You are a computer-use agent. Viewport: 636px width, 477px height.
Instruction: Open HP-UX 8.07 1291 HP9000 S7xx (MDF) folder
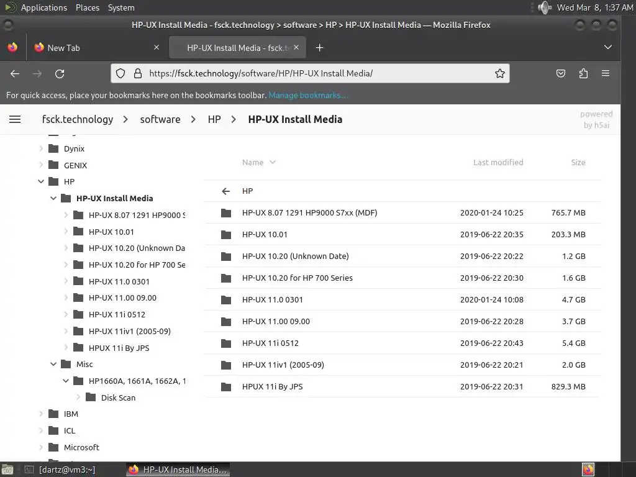[309, 212]
